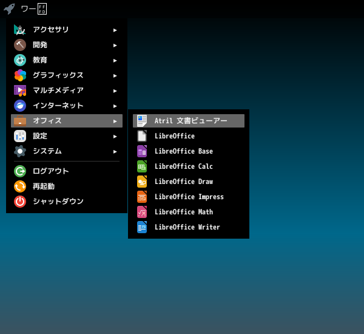The width and height of the screenshot is (364, 334).
Task: Click the arrow beside オフィス
Action: [x=115, y=121]
